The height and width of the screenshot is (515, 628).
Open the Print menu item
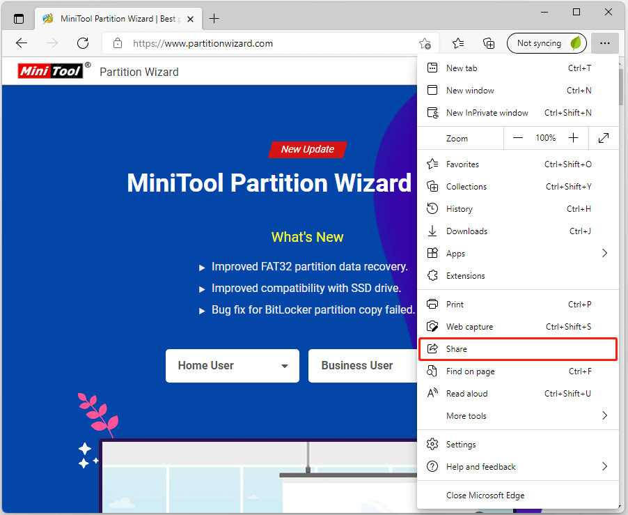455,304
